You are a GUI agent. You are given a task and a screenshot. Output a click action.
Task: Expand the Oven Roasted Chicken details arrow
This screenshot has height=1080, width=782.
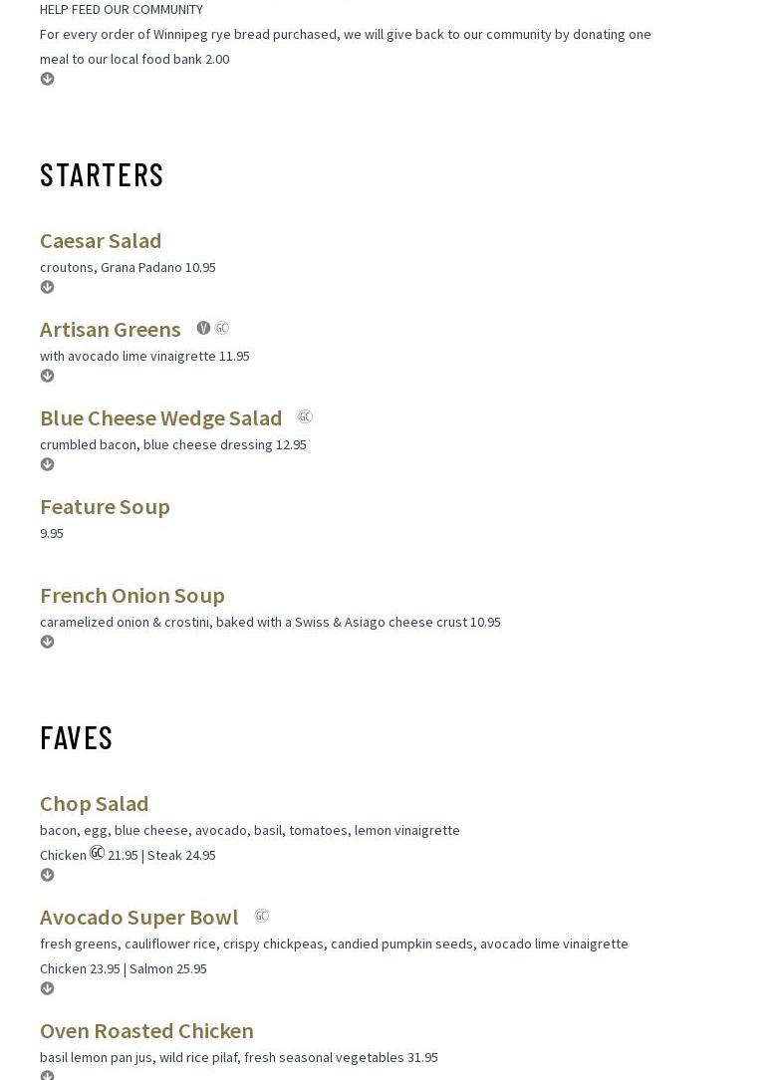(x=47, y=1075)
